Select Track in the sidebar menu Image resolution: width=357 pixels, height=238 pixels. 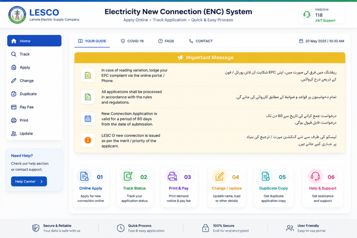pyautogui.click(x=35, y=54)
